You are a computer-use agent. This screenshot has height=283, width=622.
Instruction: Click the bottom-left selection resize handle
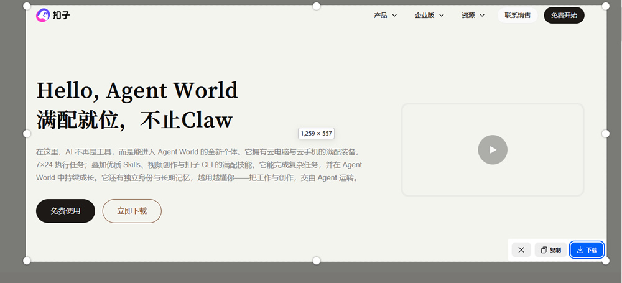coord(27,261)
